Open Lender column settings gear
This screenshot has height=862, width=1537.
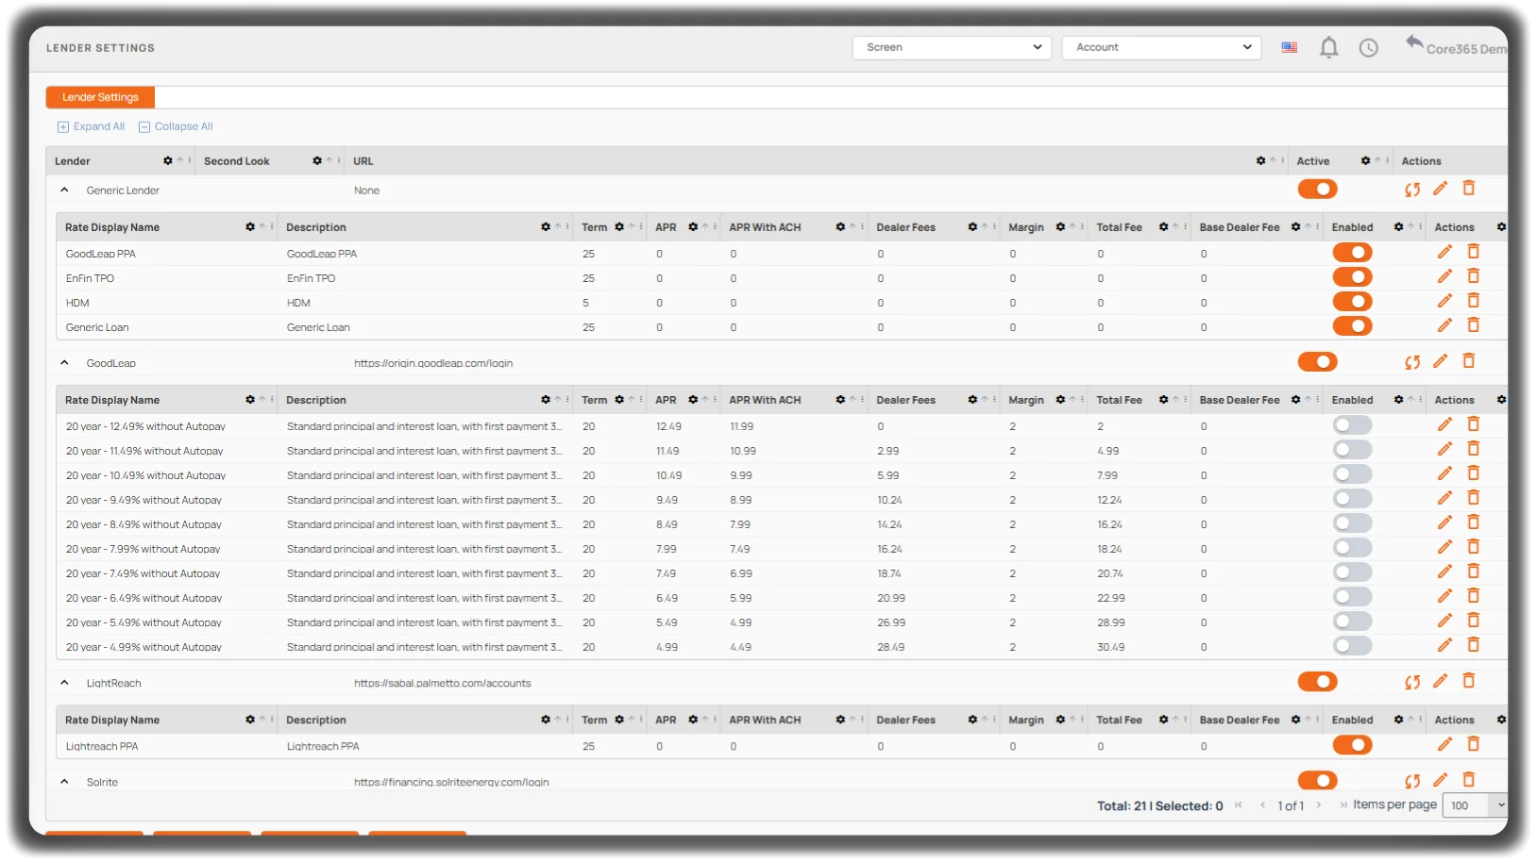168,161
